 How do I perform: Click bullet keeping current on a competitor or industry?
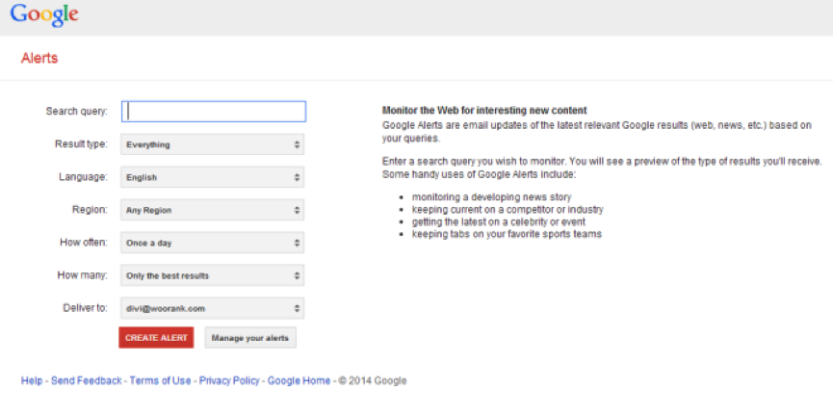click(x=508, y=210)
